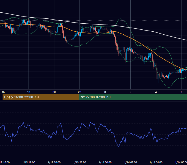Click the hour label 22 on the price chart axis
This screenshot has height=165, width=187.
pos(79,92)
